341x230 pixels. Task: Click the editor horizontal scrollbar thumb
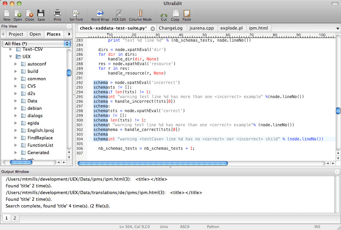153,163
